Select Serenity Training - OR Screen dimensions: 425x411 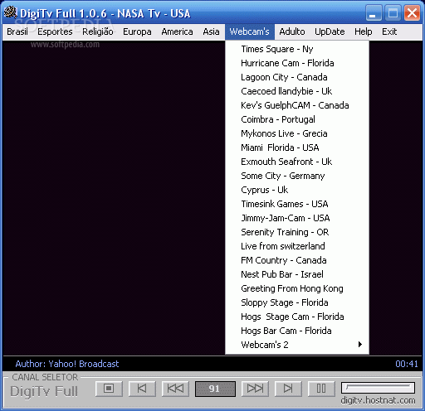coord(297,232)
